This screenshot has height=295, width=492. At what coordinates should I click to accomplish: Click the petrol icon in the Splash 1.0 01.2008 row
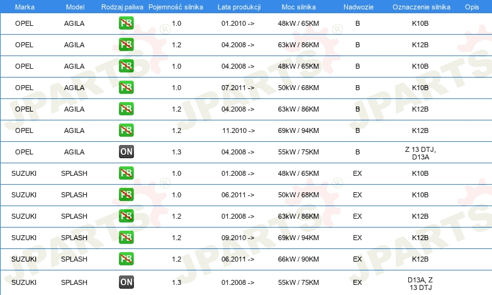coord(126,173)
